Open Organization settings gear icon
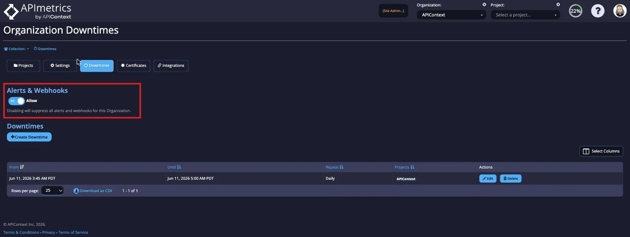Image resolution: width=630 pixels, height=237 pixels. tap(484, 5)
